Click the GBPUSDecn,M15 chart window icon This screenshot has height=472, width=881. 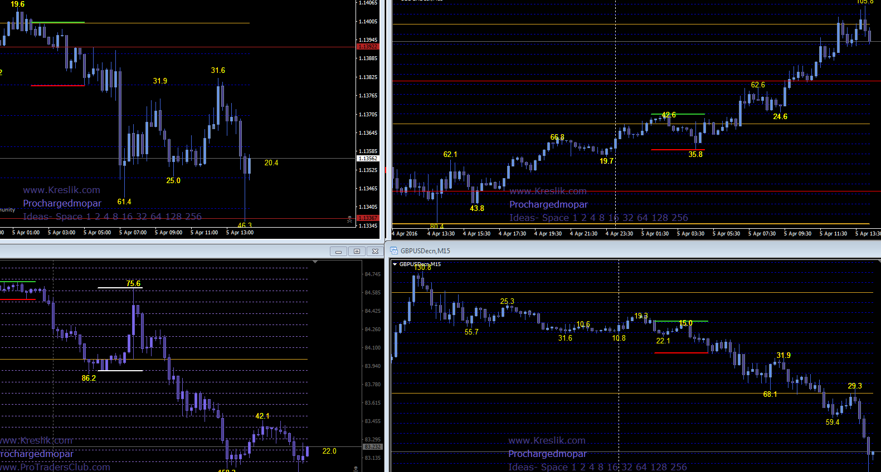click(394, 251)
